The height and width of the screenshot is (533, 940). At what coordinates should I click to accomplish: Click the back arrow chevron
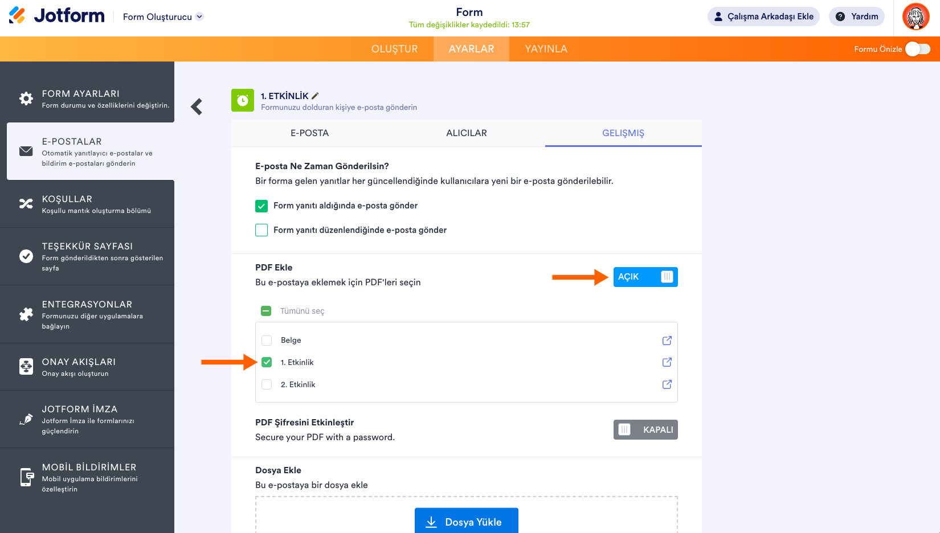tap(197, 106)
